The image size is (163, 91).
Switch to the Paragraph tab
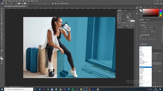pos(125,11)
